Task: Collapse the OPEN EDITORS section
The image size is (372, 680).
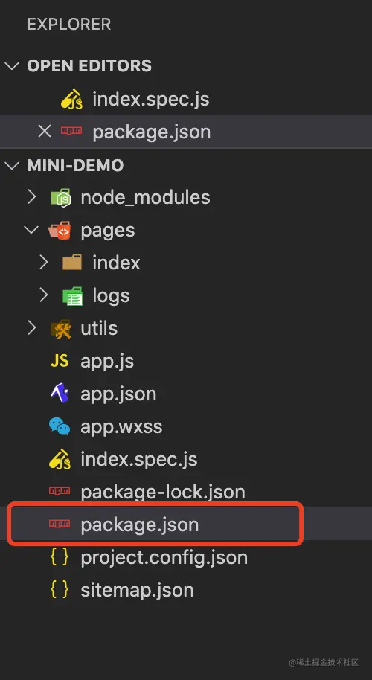Action: tap(12, 66)
